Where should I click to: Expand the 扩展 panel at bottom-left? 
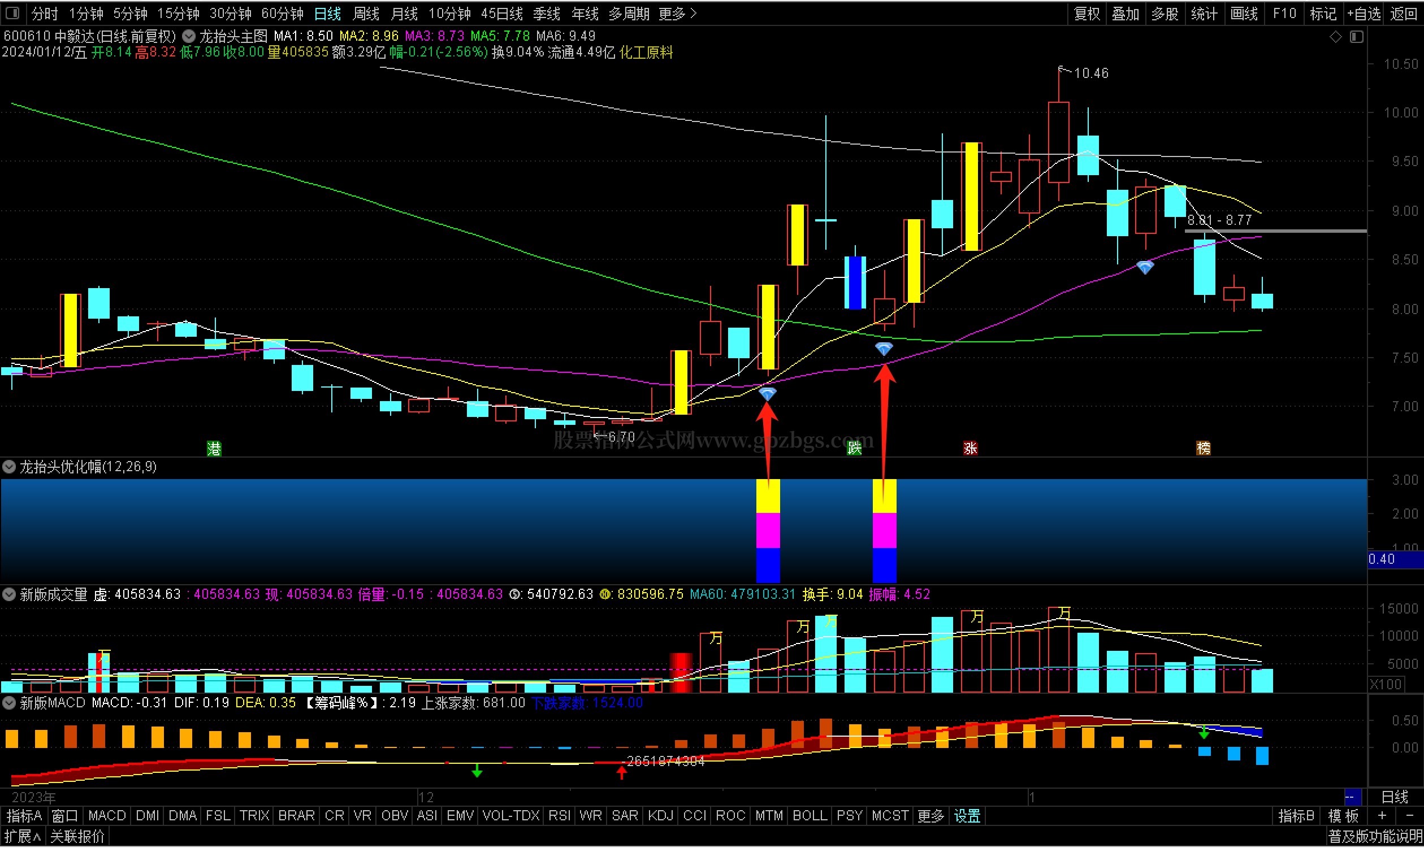coord(21,838)
